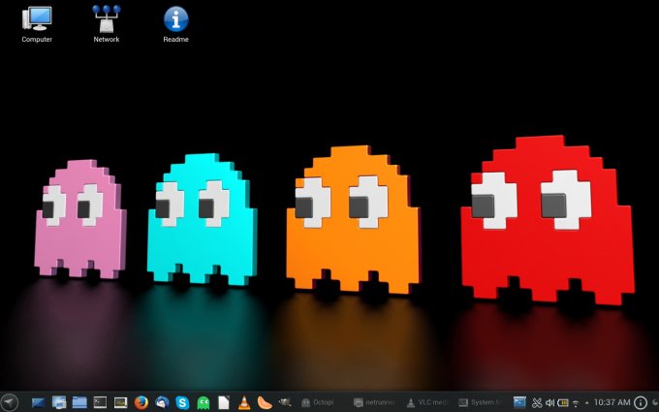This screenshot has height=412, width=659.
Task: Open the LibreOffice document icon
Action: [x=224, y=402]
